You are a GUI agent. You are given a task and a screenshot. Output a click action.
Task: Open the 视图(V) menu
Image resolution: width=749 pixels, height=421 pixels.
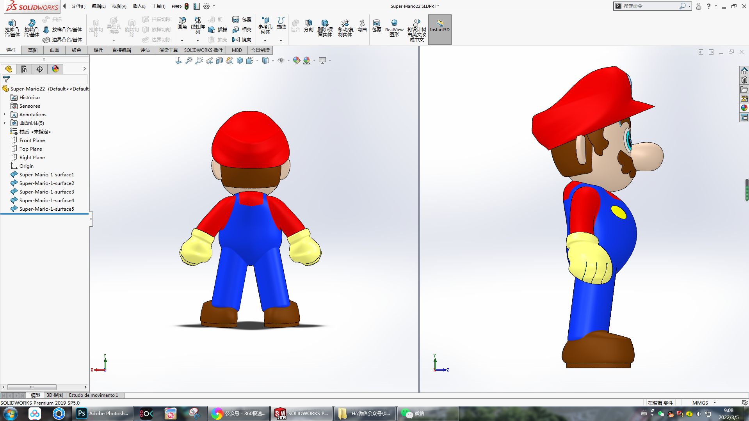click(x=119, y=6)
